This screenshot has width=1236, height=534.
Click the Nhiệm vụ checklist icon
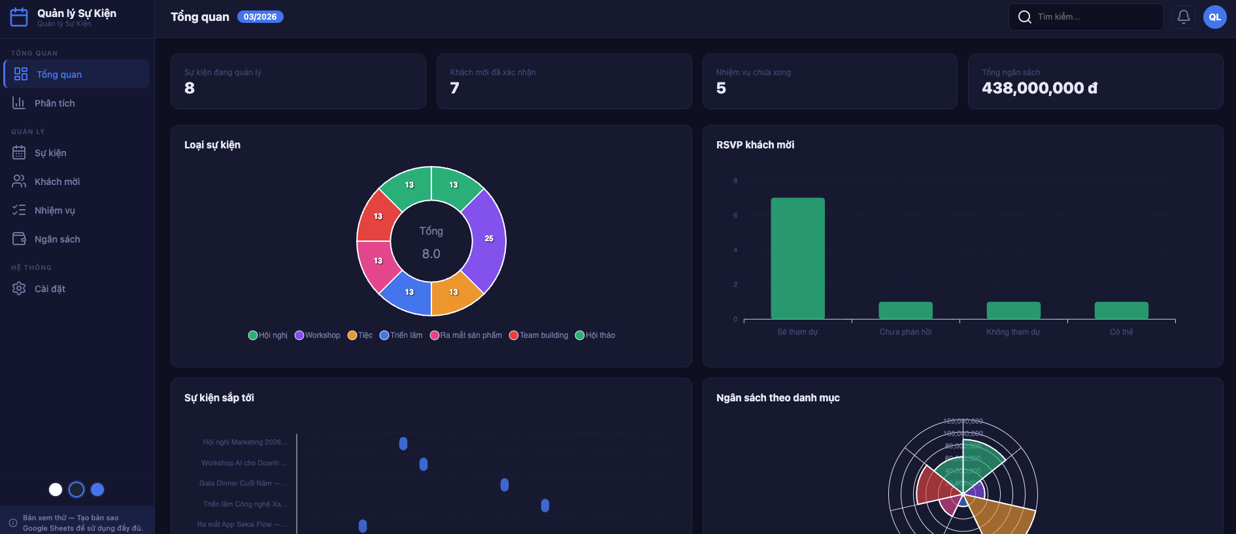pos(19,210)
